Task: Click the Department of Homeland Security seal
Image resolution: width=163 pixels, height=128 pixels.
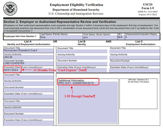Action: point(10,9)
